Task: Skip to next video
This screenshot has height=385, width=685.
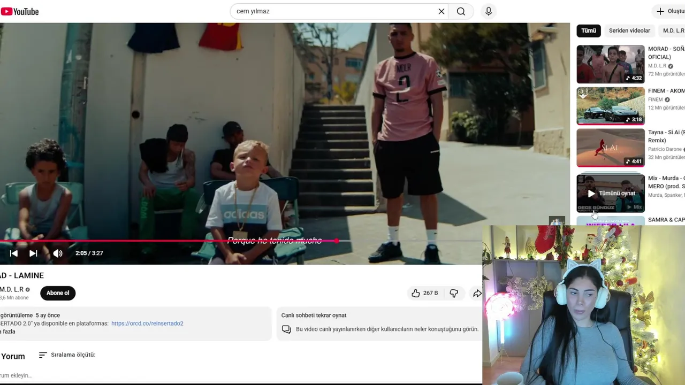Action: pos(33,253)
